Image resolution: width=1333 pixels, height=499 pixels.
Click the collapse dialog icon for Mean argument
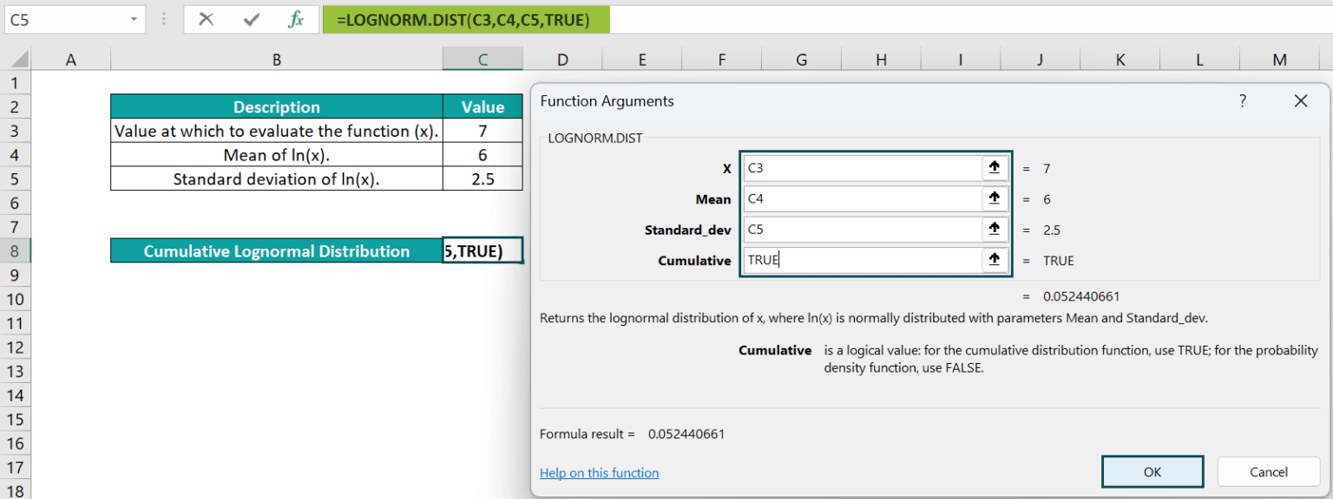[x=995, y=198]
